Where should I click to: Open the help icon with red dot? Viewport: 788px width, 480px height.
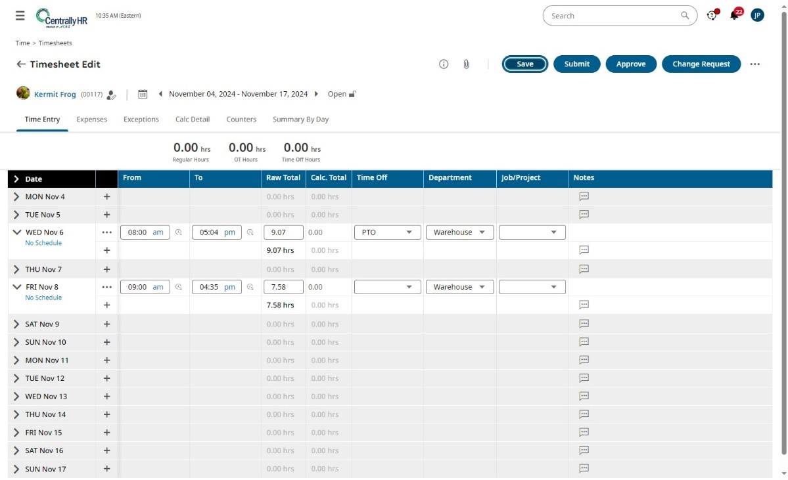click(712, 15)
